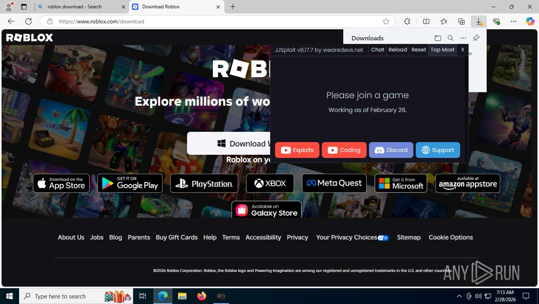The height and width of the screenshot is (304, 539).
Task: Open Edge Settings and more menu
Action: point(514,21)
